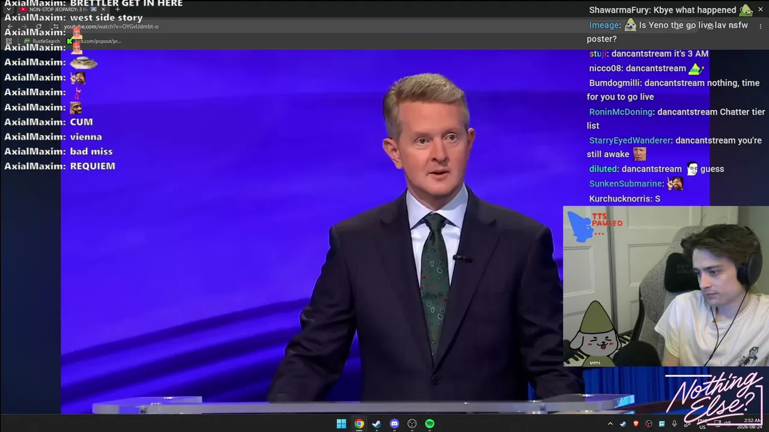Open Discord from the taskbar

(x=394, y=424)
